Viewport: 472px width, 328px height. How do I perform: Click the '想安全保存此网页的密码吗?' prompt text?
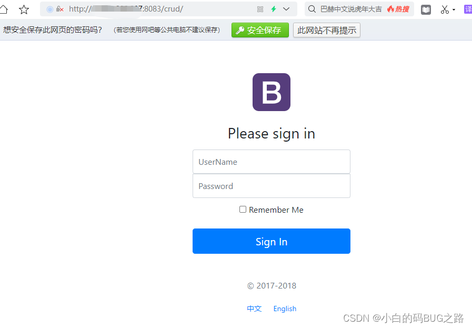click(x=53, y=30)
